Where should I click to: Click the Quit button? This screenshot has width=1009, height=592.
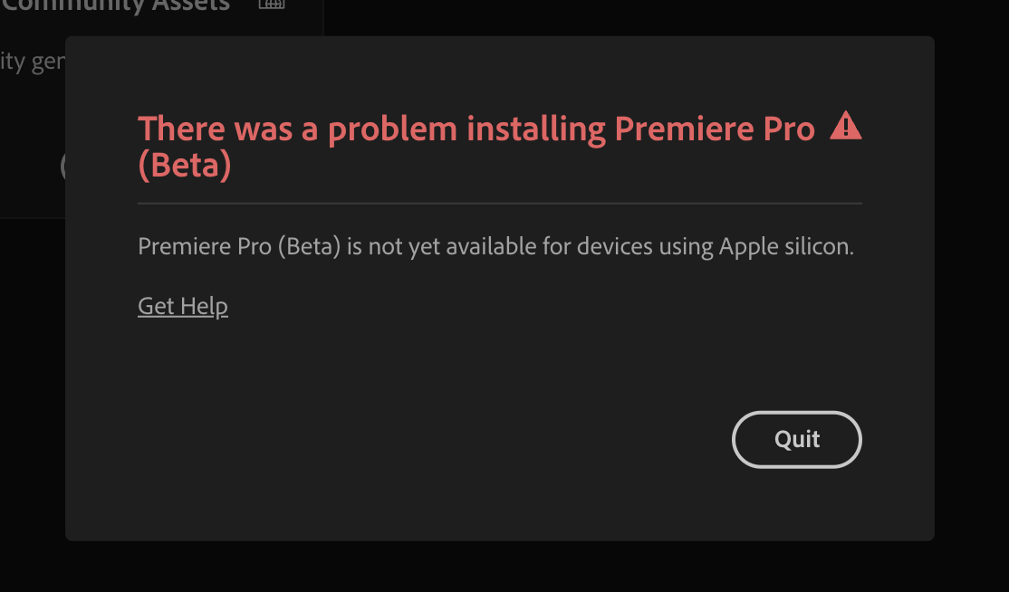[x=796, y=440]
